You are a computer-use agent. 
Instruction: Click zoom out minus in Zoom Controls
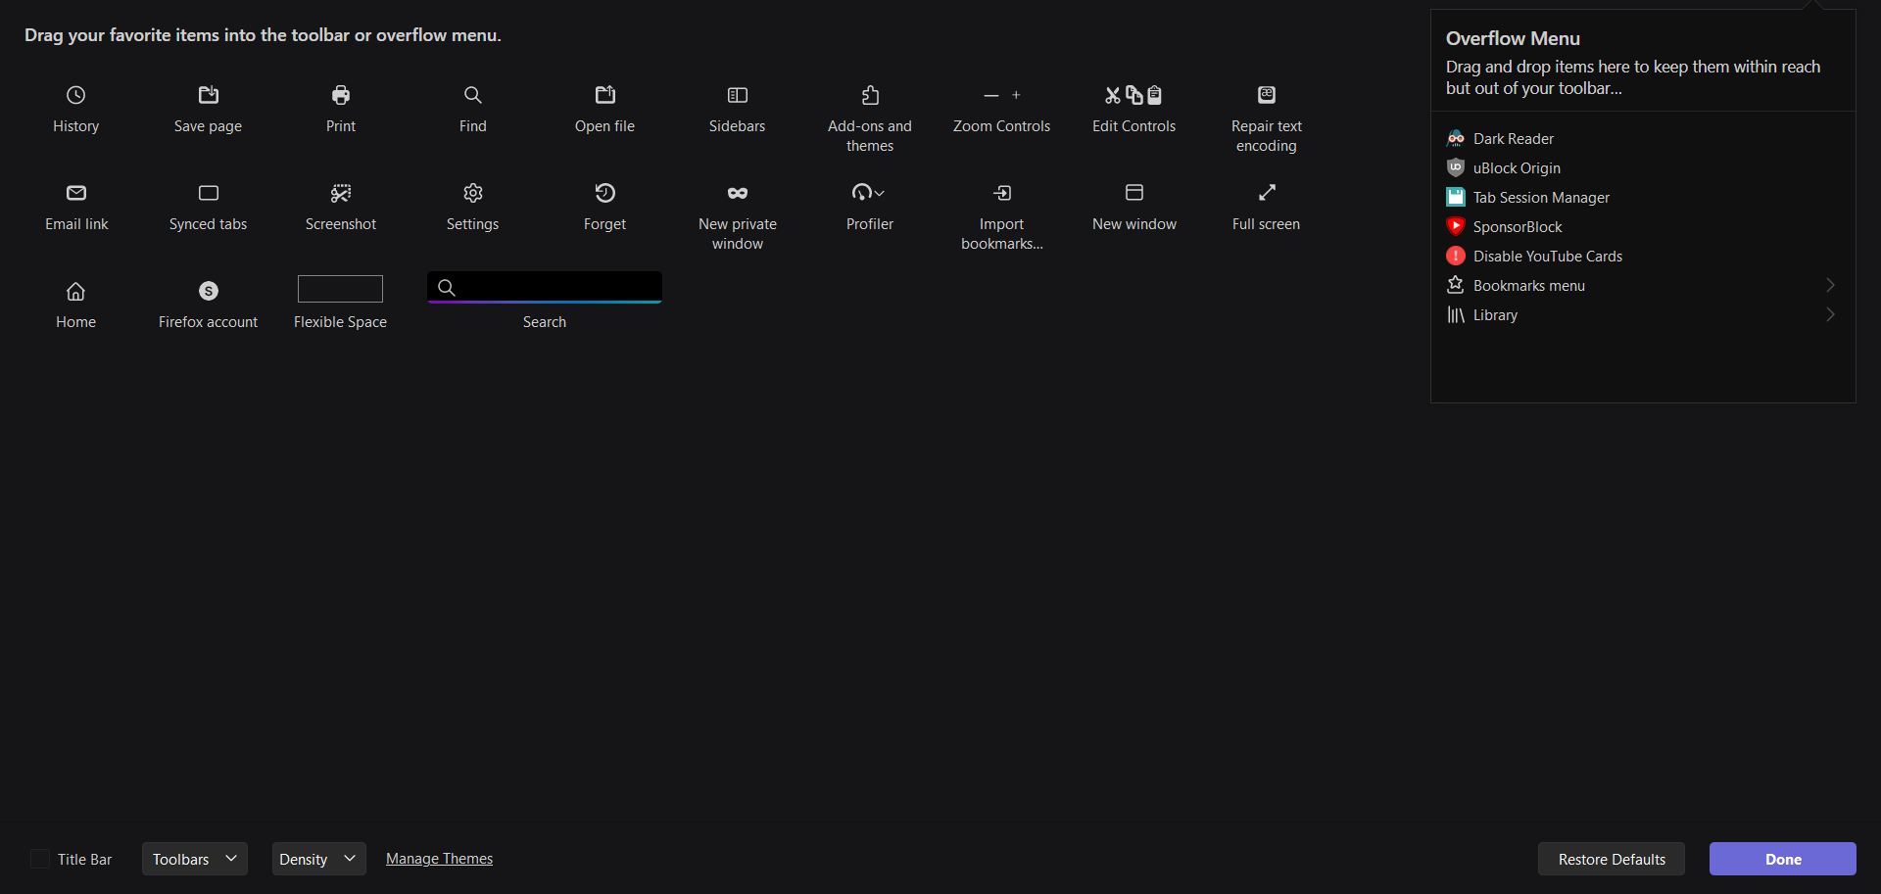coord(991,95)
